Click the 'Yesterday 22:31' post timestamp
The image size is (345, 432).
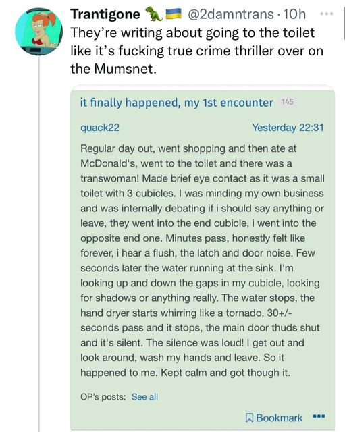tap(288, 128)
